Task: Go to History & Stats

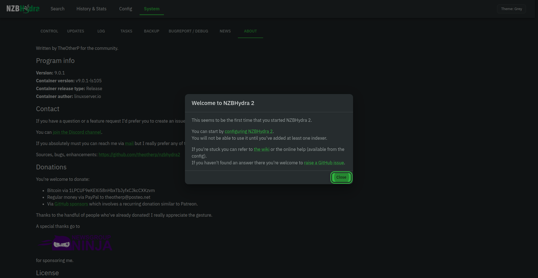Action: point(91,9)
